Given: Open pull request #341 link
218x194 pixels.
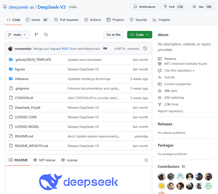Looking at the screenshot, I should click(65, 49).
